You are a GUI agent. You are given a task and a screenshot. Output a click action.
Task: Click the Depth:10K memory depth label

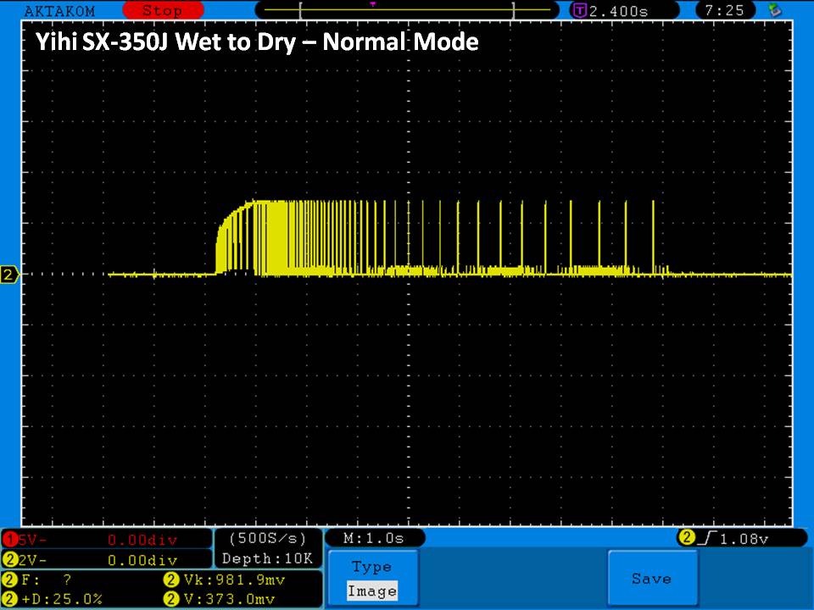268,558
